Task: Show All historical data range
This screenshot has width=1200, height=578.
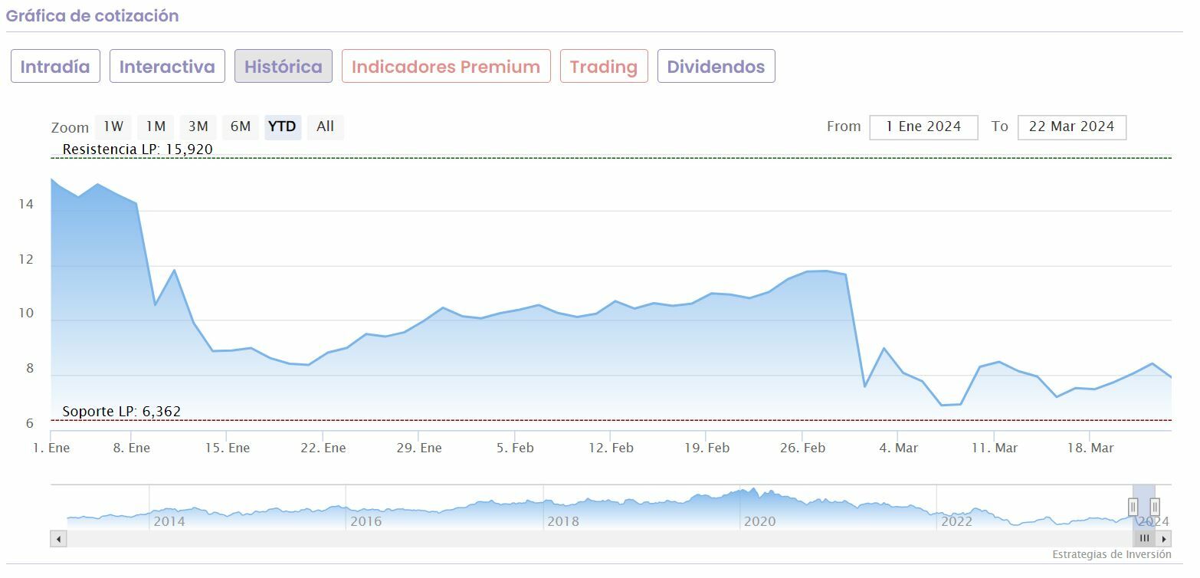Action: point(325,126)
